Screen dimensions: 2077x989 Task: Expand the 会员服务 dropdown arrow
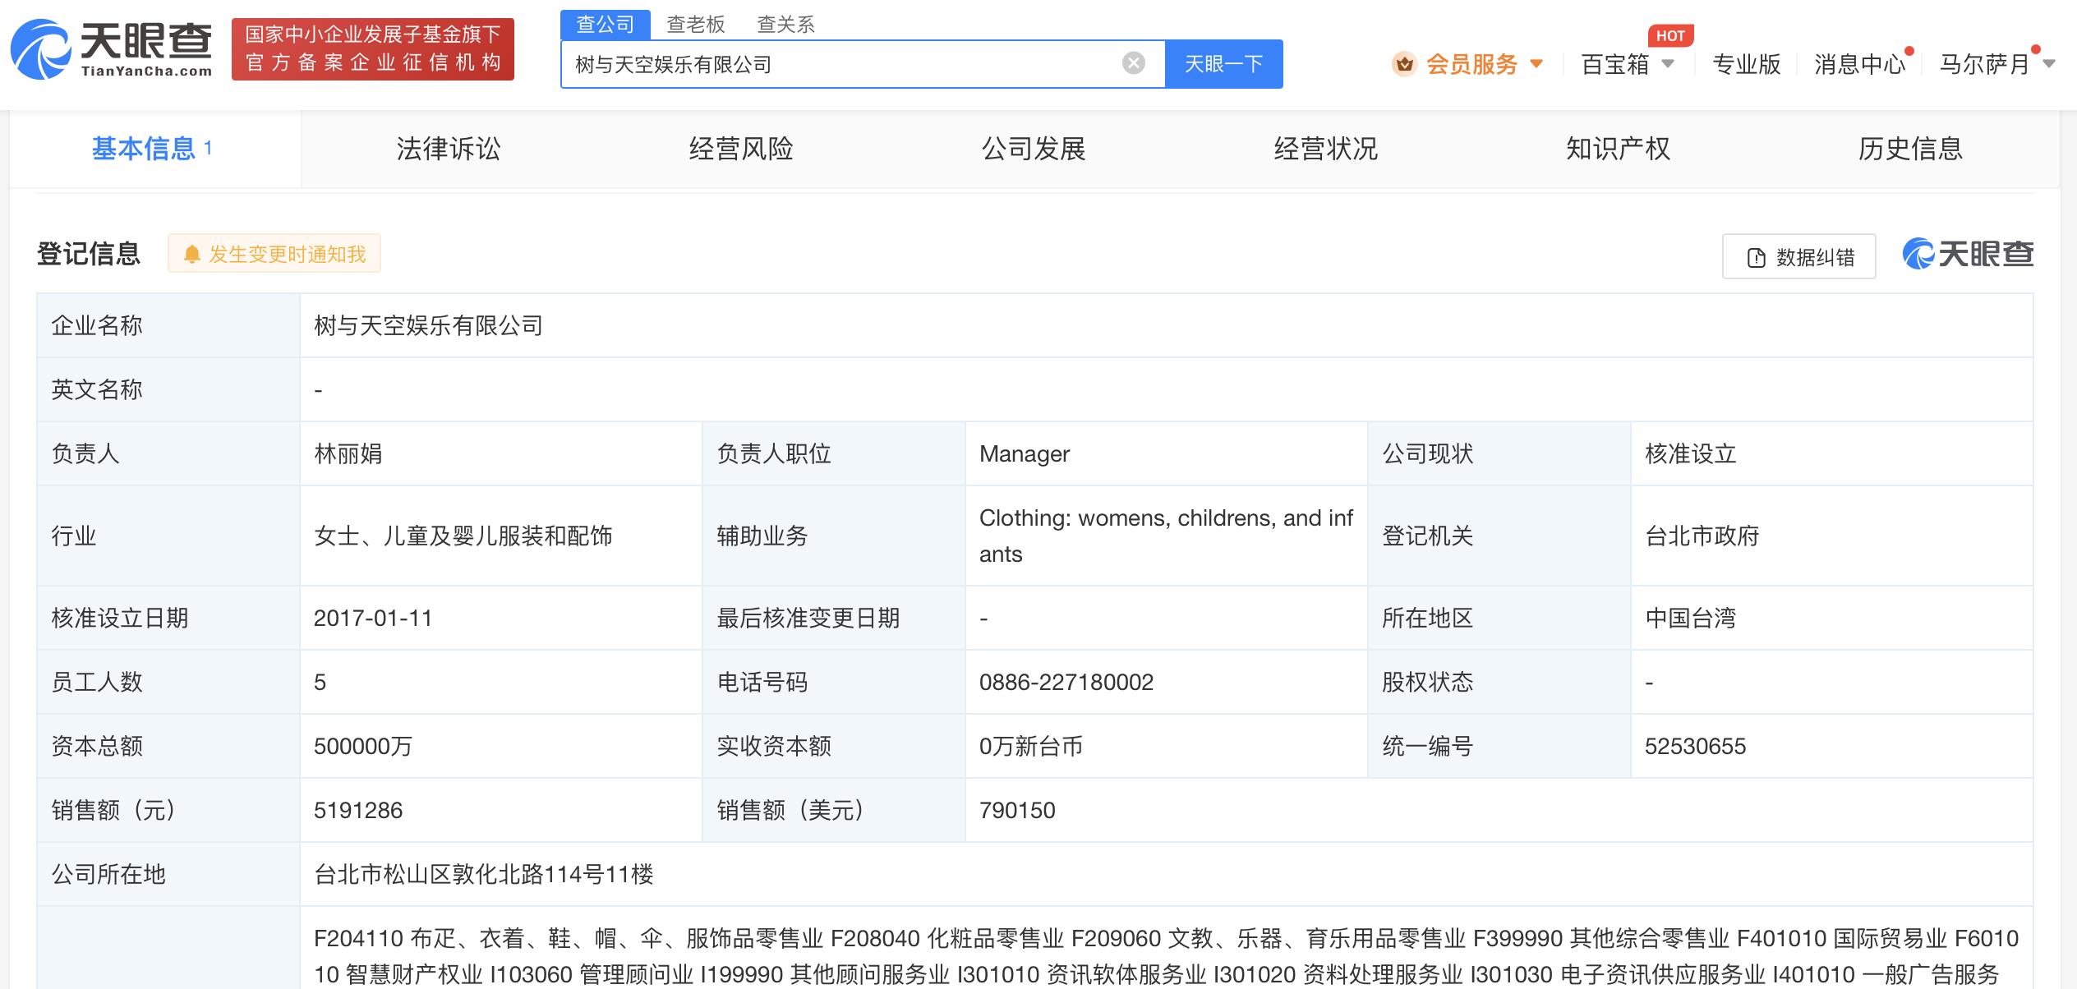tap(1536, 64)
